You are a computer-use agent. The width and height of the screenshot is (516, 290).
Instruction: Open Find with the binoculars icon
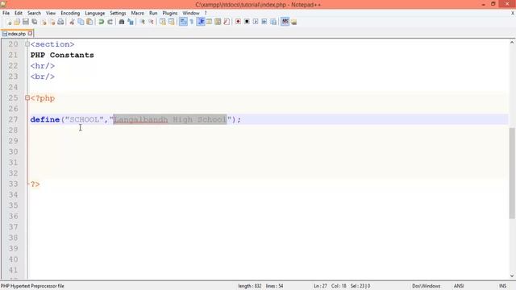pyautogui.click(x=122, y=22)
